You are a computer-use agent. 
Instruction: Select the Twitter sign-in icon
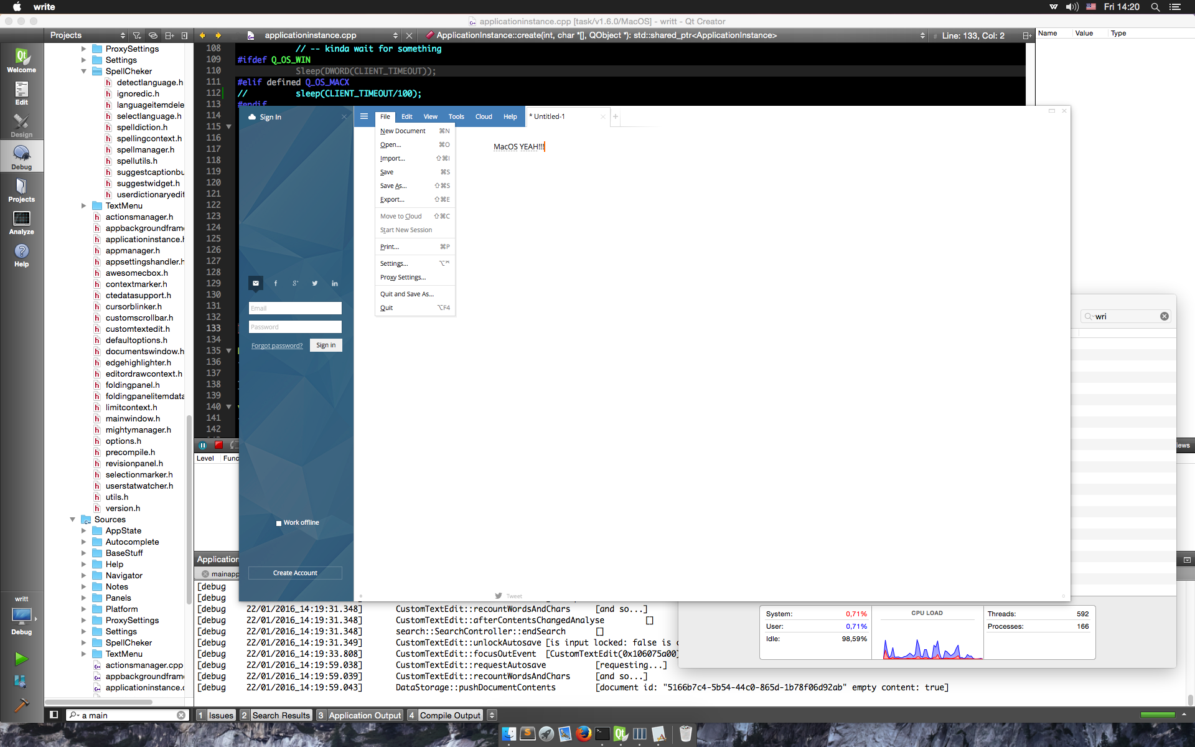[315, 283]
